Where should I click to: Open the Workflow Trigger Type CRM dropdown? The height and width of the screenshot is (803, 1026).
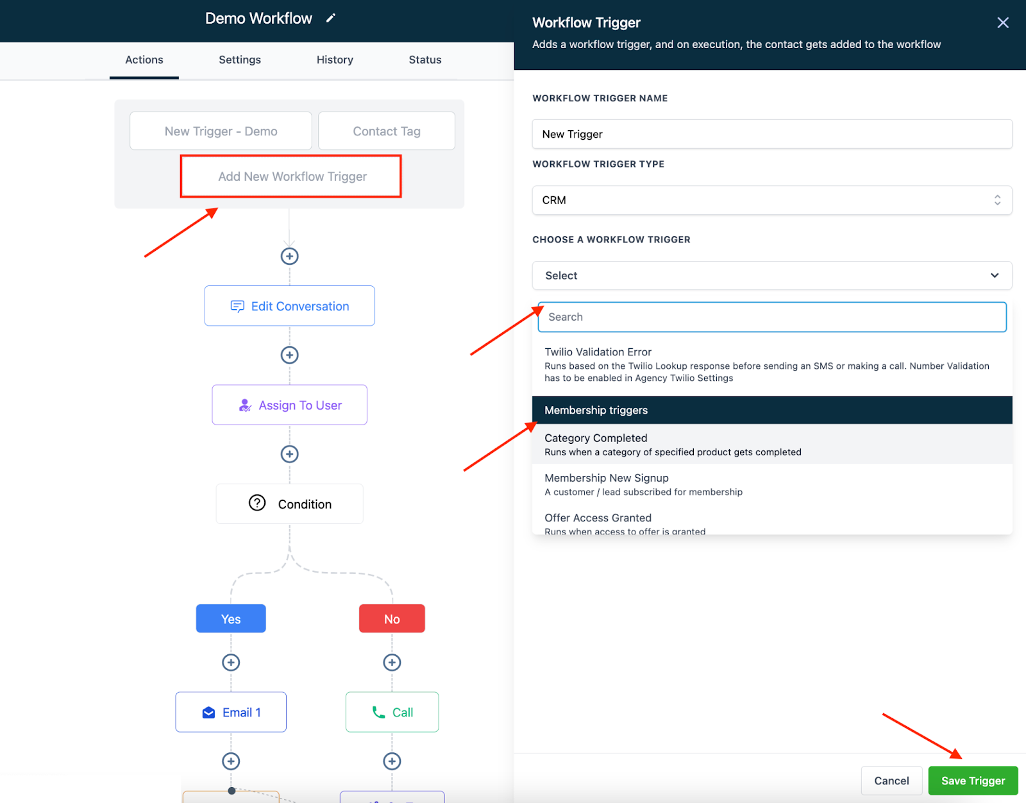772,200
